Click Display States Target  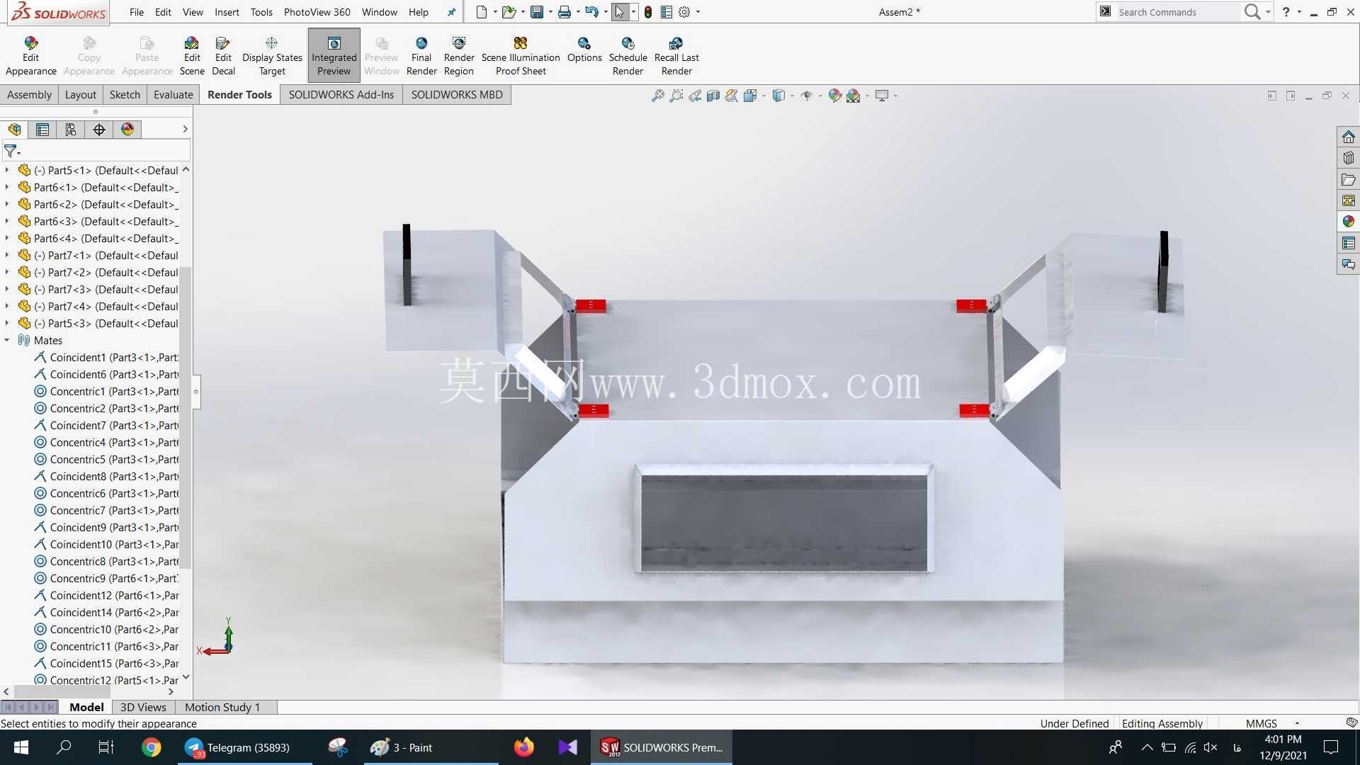(x=272, y=55)
